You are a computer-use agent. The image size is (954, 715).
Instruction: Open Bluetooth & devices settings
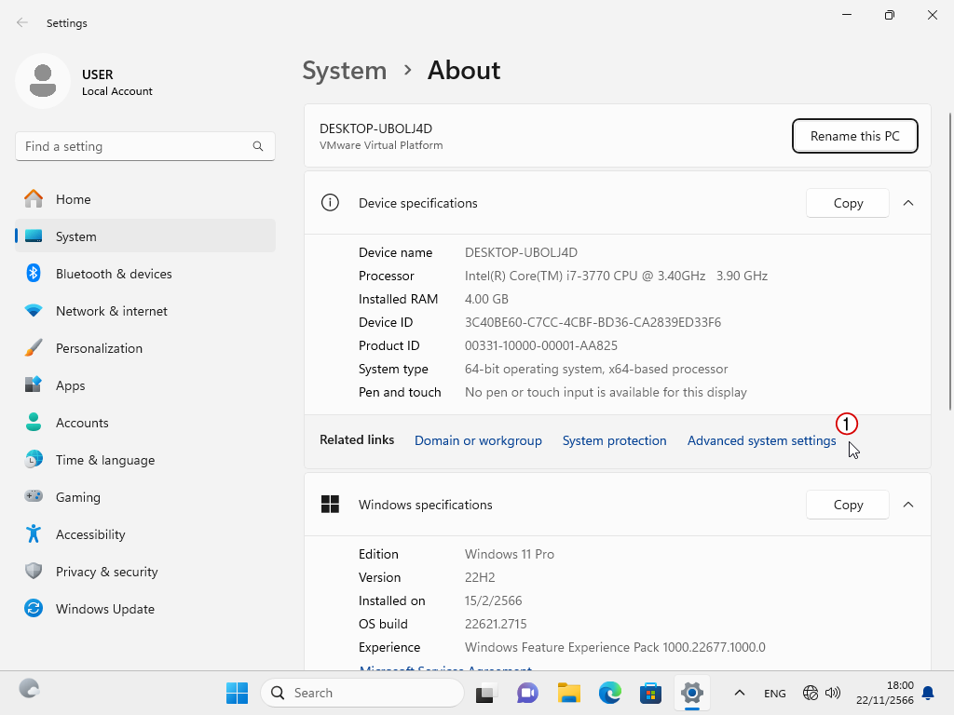click(113, 274)
